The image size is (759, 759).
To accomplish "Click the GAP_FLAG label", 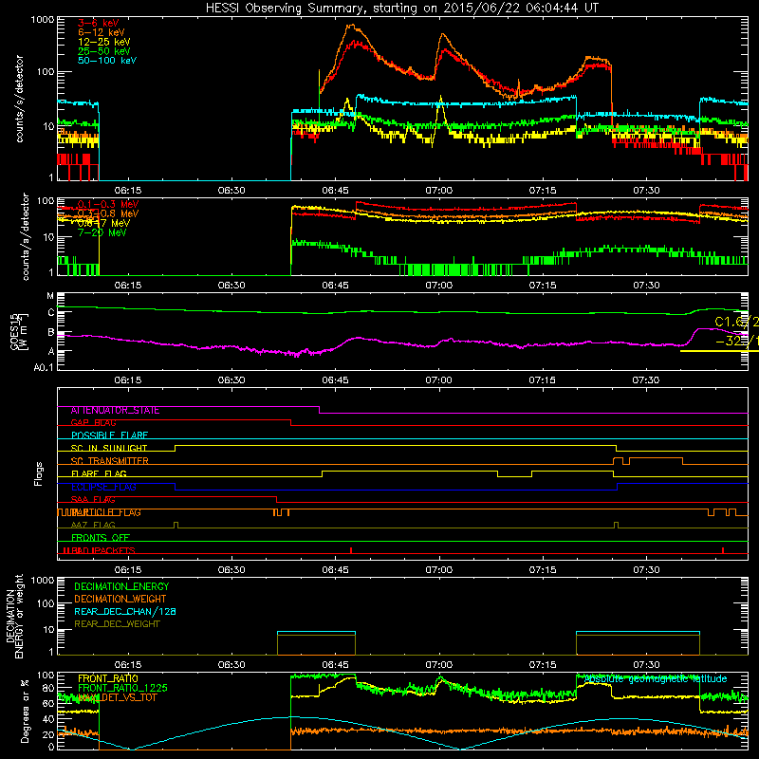I will (93, 422).
